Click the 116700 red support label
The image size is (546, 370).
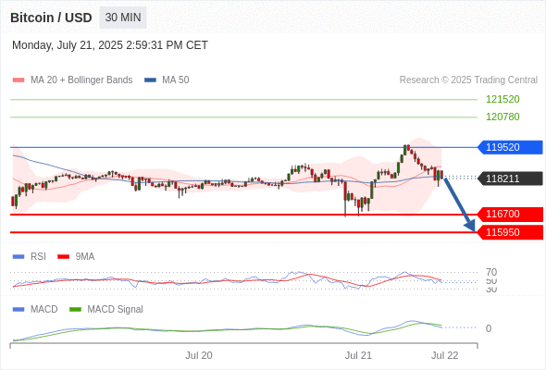point(510,214)
